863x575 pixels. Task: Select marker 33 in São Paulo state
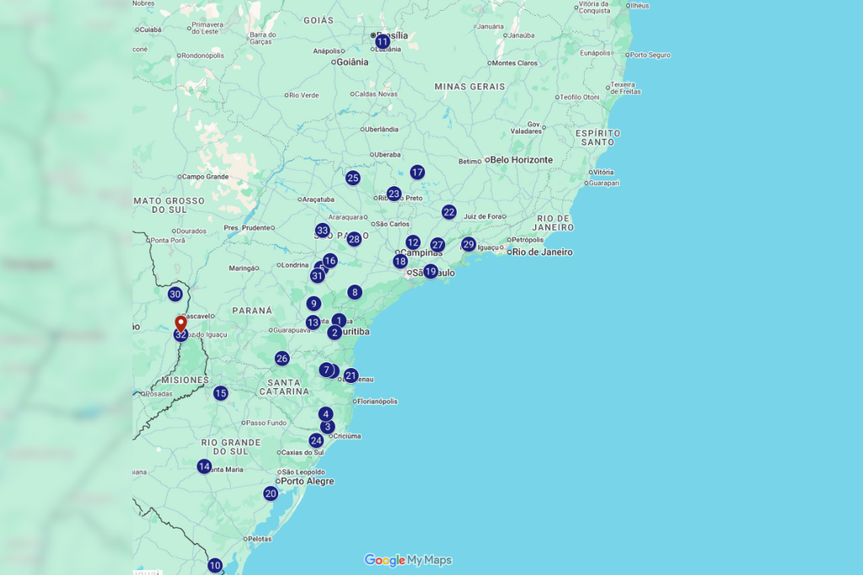click(x=323, y=231)
